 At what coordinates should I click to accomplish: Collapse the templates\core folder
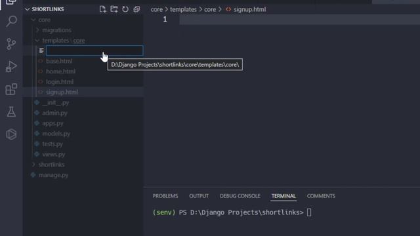(37, 41)
